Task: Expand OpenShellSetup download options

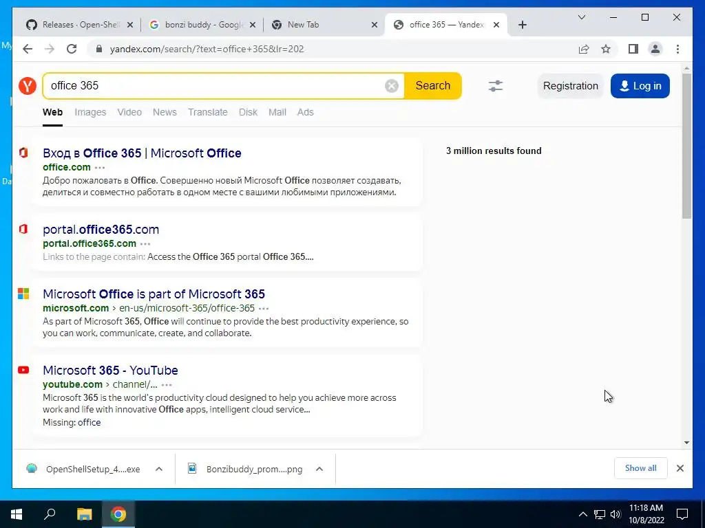Action: click(159, 469)
